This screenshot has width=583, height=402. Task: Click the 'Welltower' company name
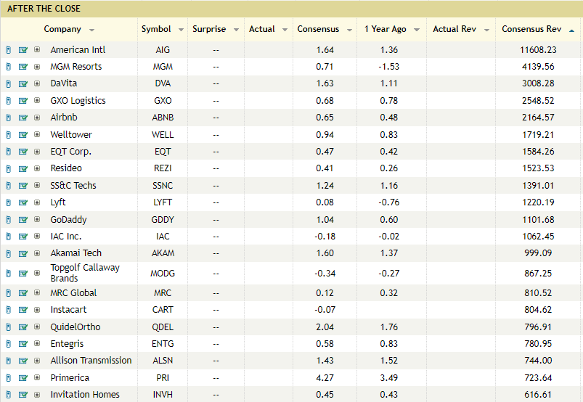71,134
